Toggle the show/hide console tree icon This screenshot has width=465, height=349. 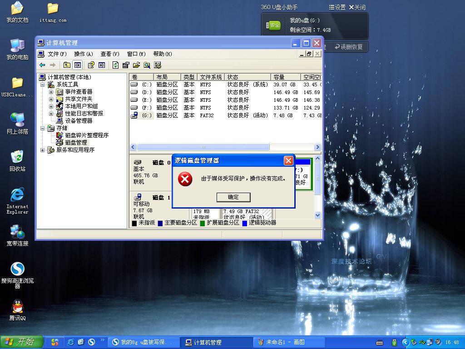pos(78,65)
